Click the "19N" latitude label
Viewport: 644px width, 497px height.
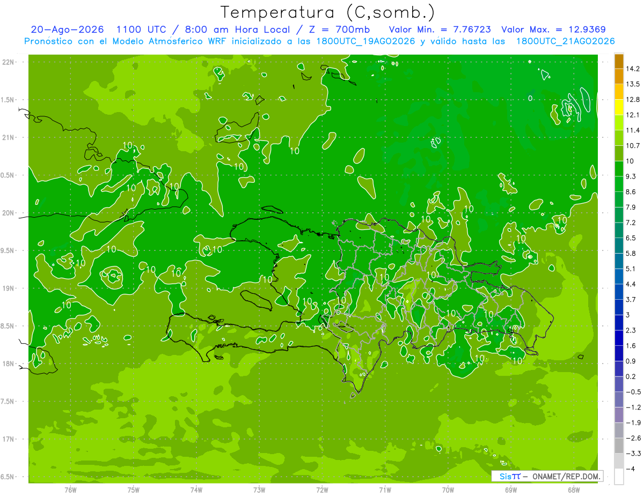8,288
